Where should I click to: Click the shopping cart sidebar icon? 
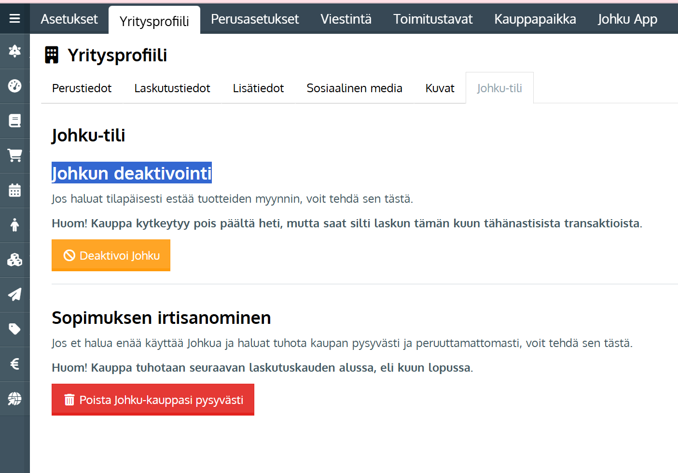coord(14,155)
